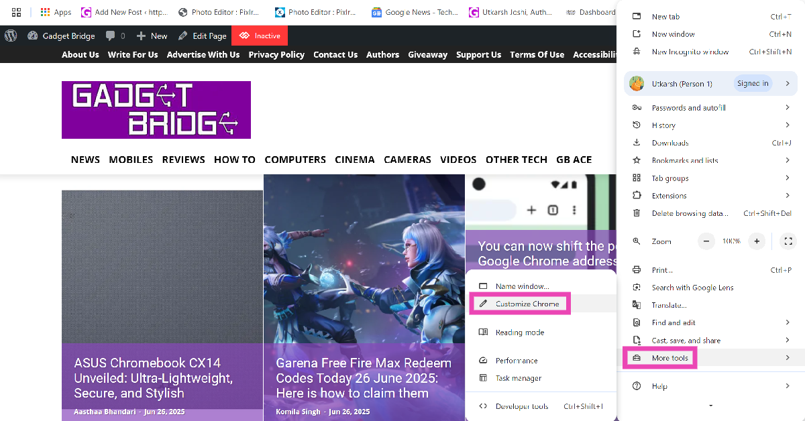The image size is (805, 421).
Task: Click the WordPress logo in admin bar
Action: (11, 36)
